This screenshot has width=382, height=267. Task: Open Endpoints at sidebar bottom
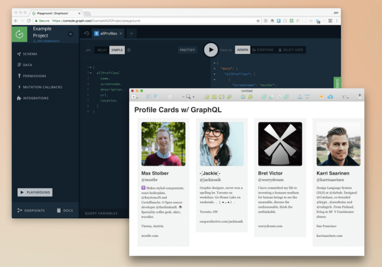[31, 211]
